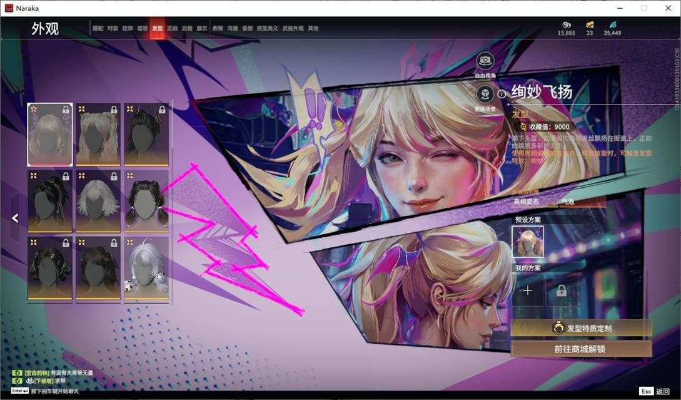
Task: Switch to the 技能奥义 tab
Action: (x=268, y=28)
